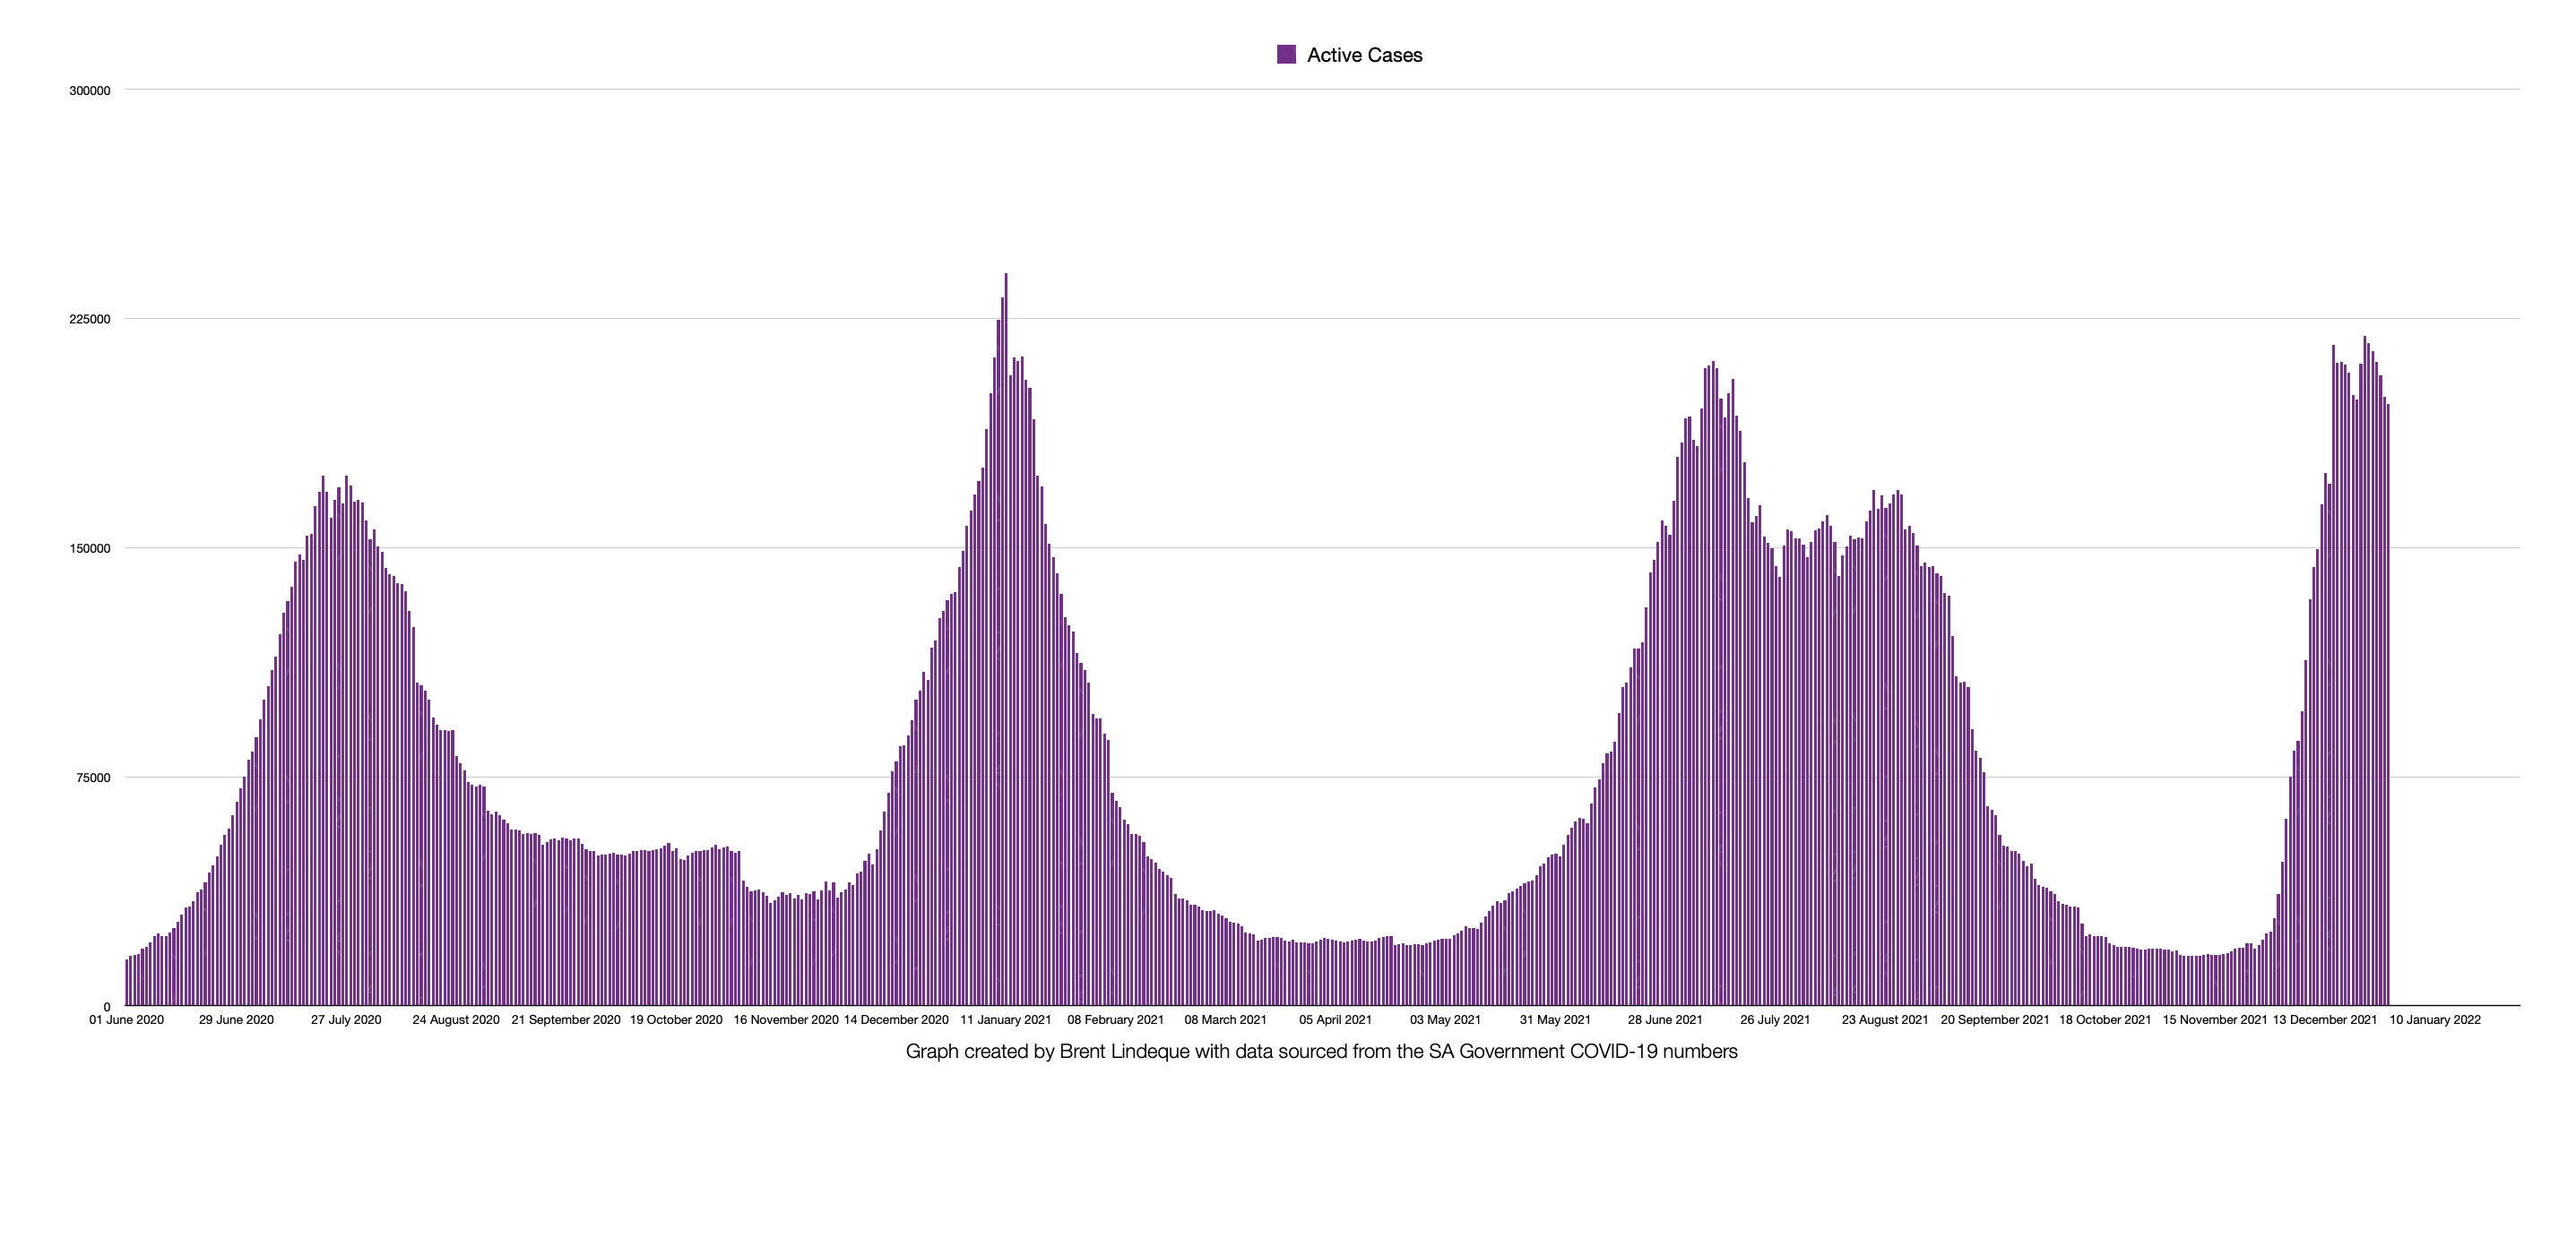Click the purple Active Cases legend swatch
This screenshot has width=2576, height=1238.
[1286, 55]
